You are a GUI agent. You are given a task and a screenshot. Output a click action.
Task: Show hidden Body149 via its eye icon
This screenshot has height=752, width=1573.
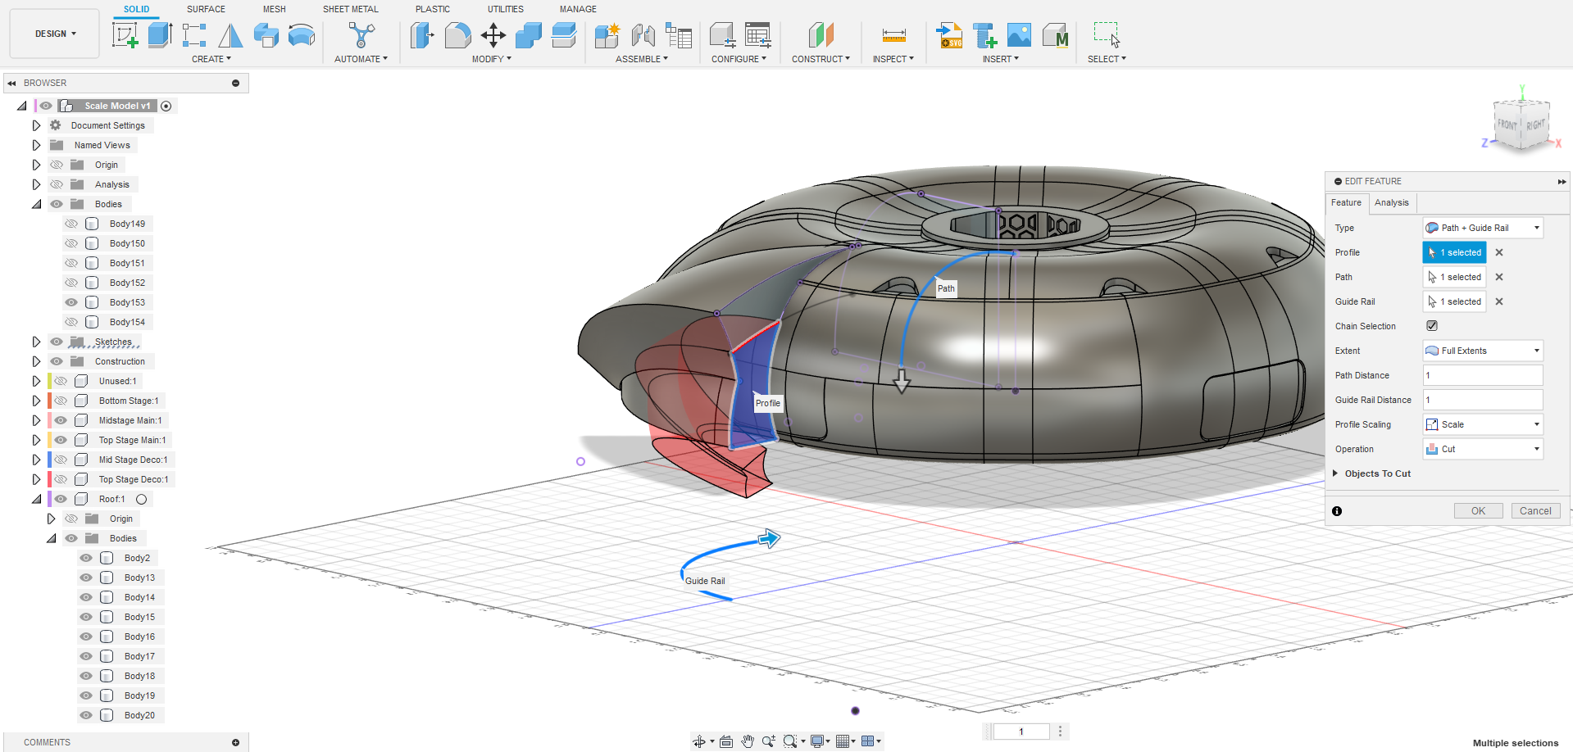[71, 224]
